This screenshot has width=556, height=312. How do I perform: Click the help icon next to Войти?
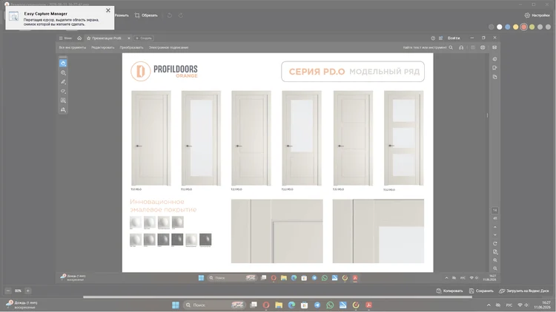tap(433, 38)
